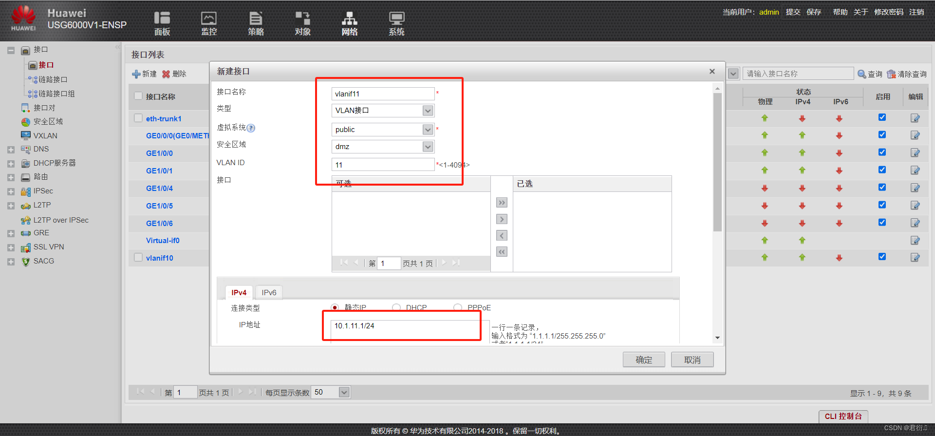Click the move-all-right double arrow button
935x436 pixels.
(x=502, y=202)
